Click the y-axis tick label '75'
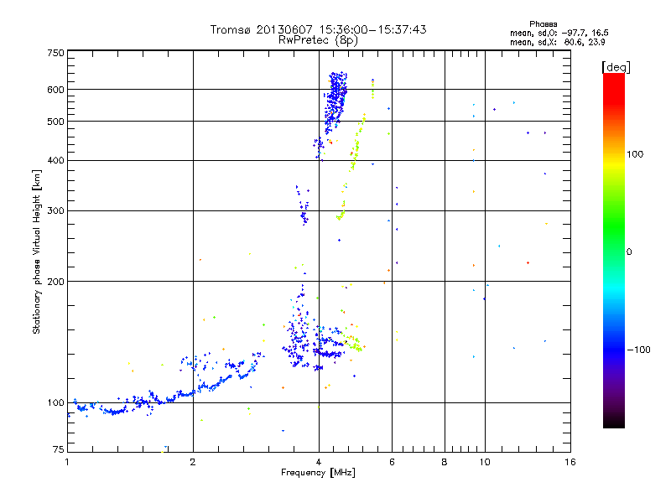Image resolution: width=671 pixels, height=503 pixels. point(59,449)
